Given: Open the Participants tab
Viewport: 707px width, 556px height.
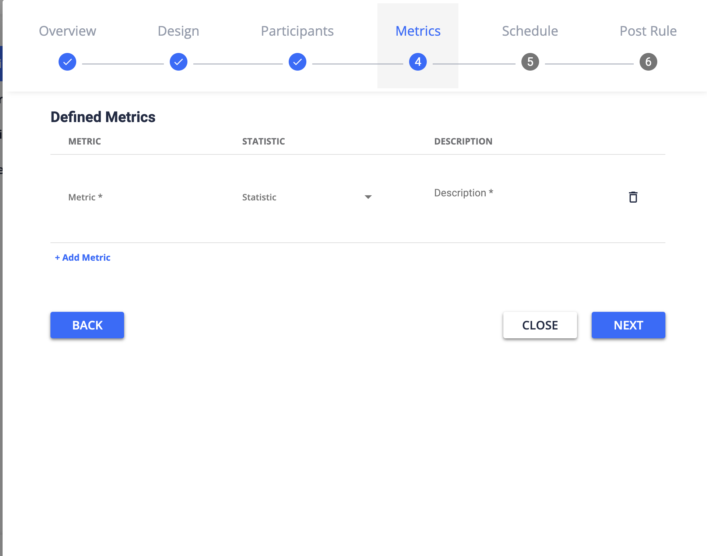Looking at the screenshot, I should (x=297, y=31).
